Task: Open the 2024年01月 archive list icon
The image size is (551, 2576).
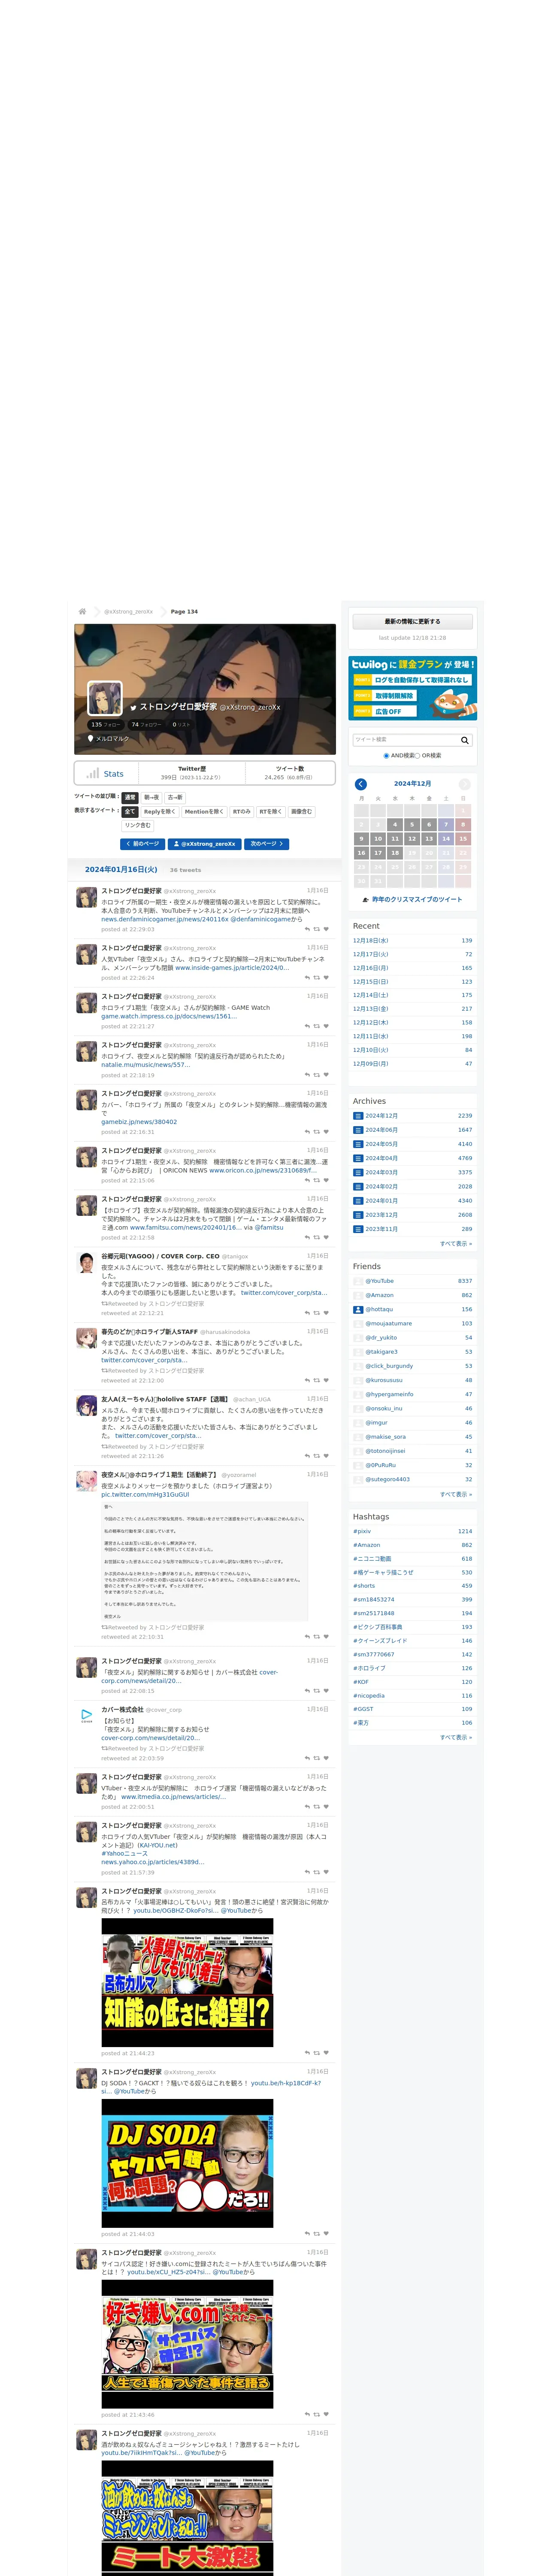Action: [358, 1201]
